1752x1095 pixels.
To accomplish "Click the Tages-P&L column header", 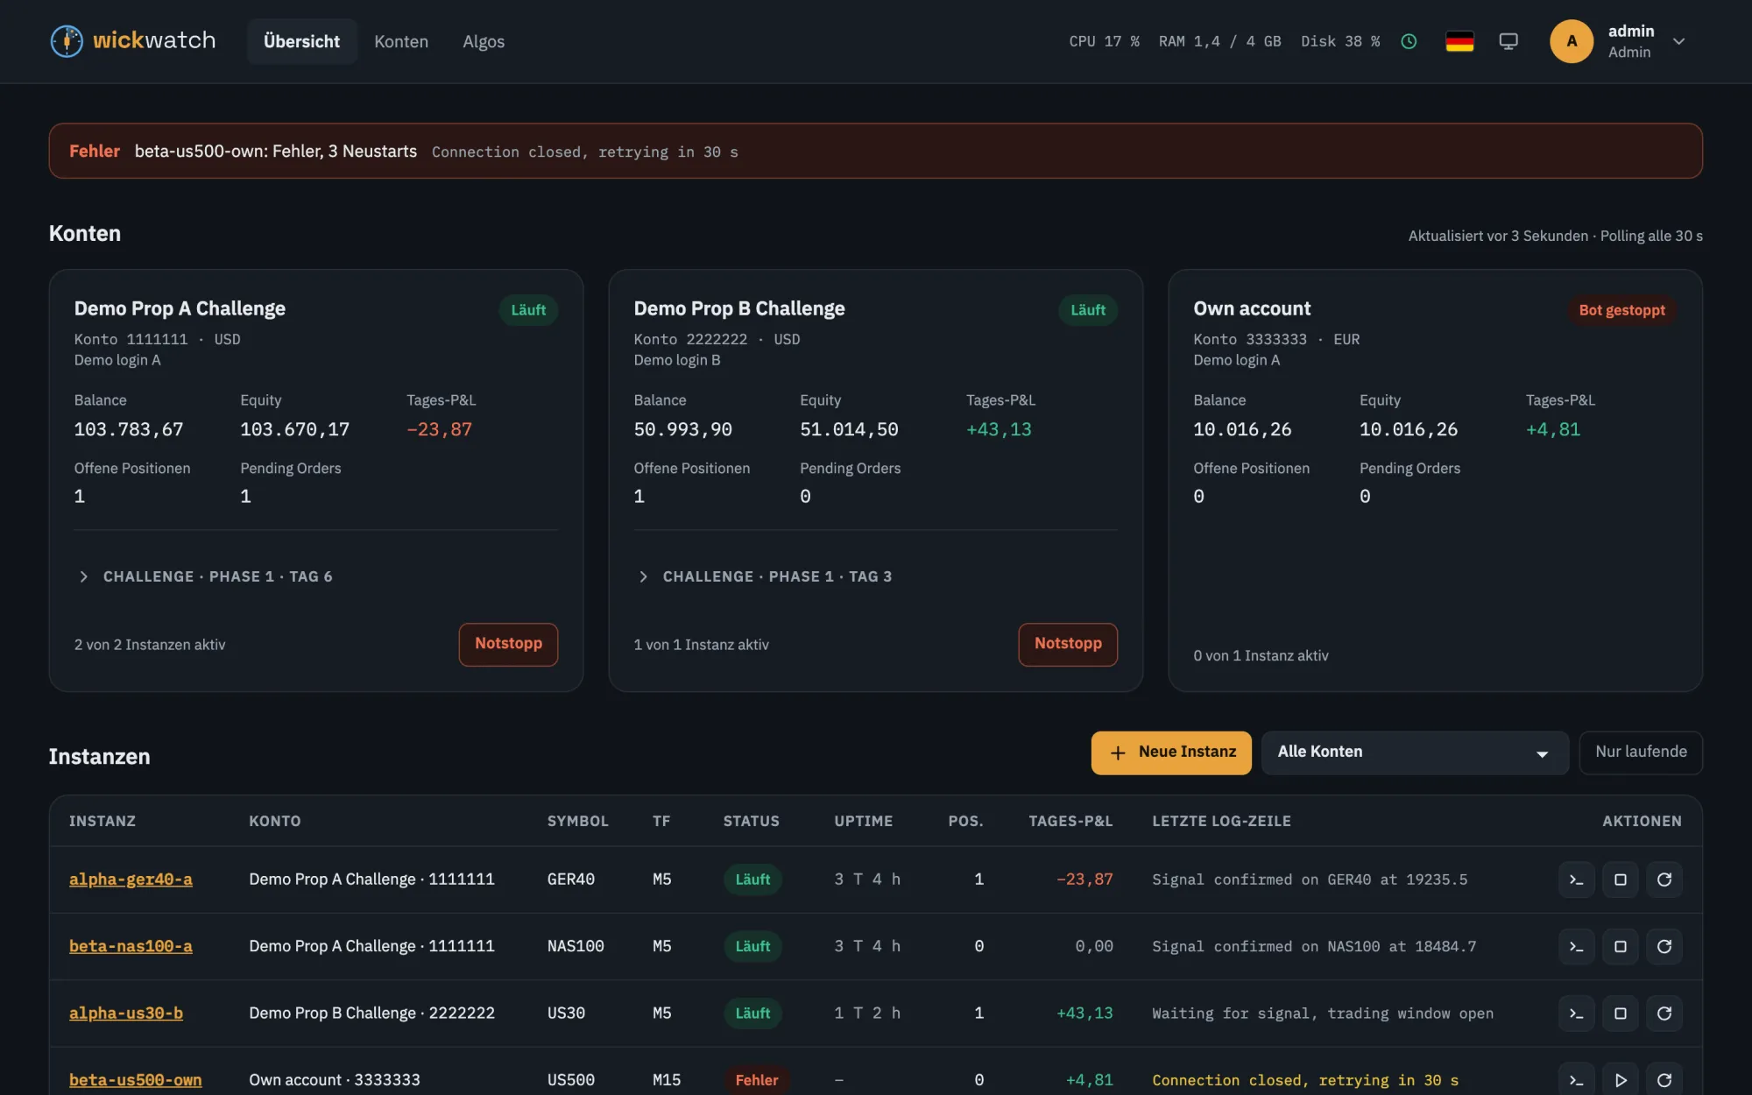I will tap(1070, 821).
